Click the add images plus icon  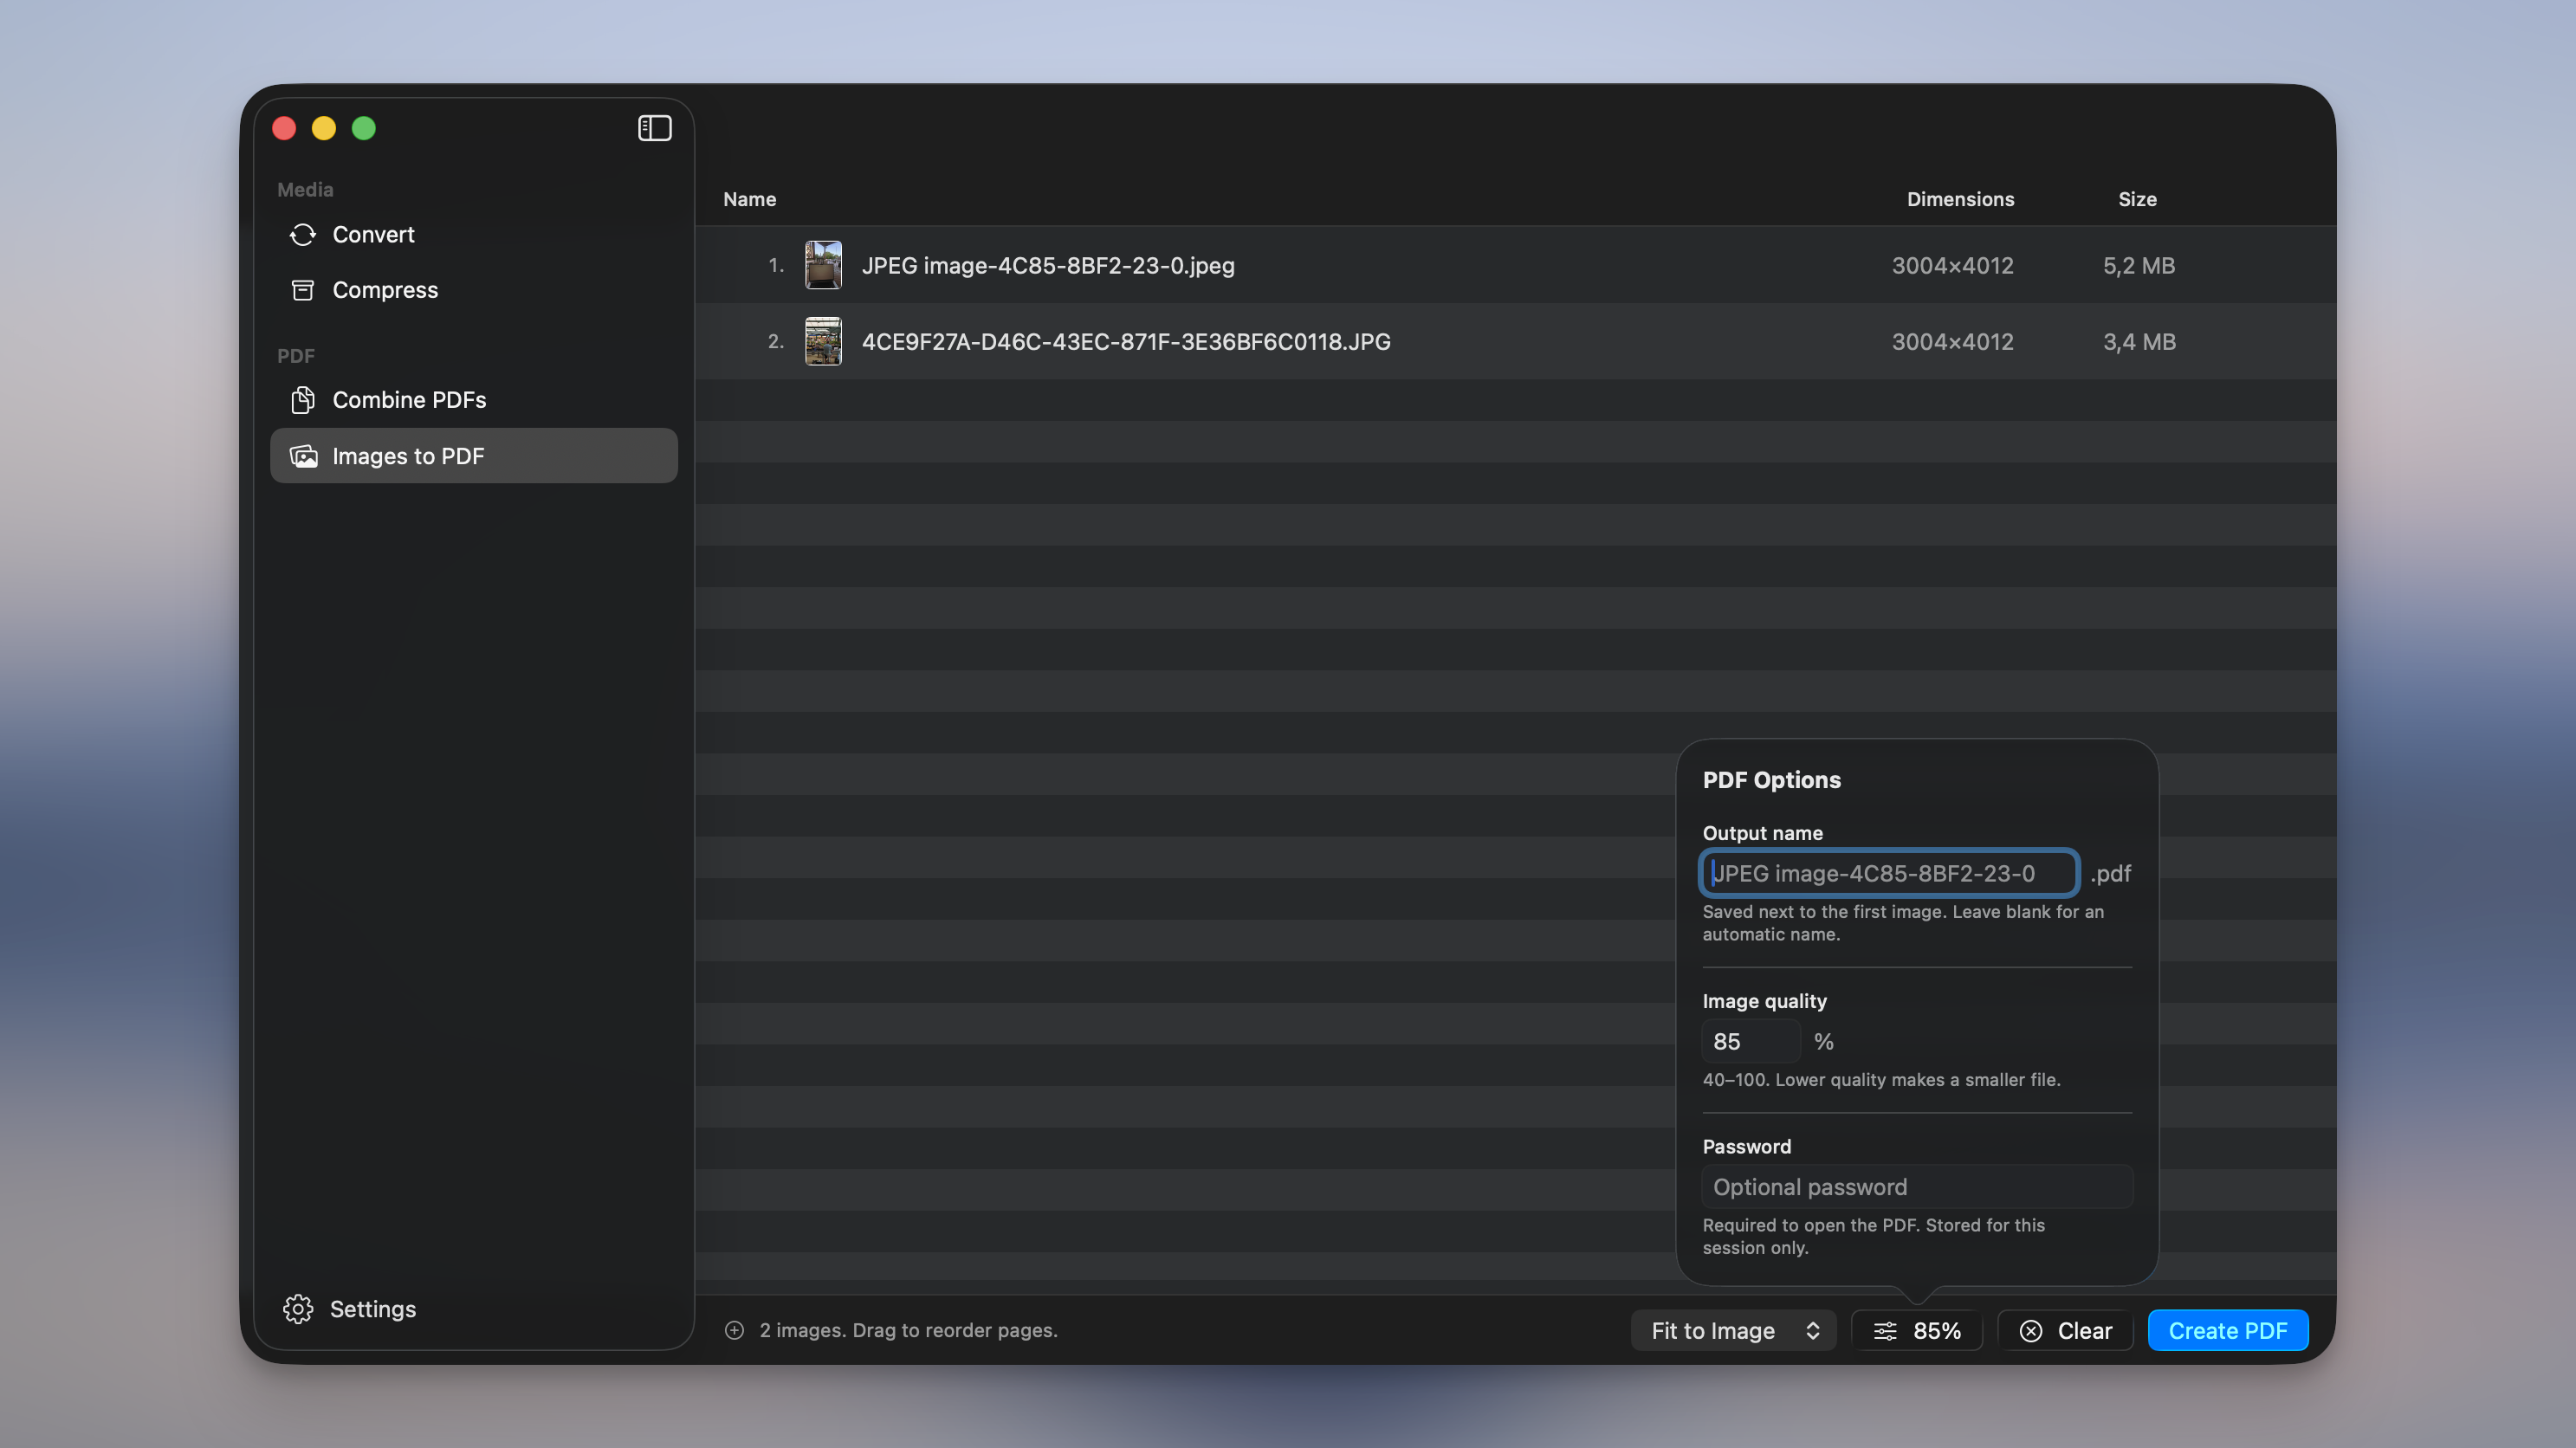[734, 1330]
